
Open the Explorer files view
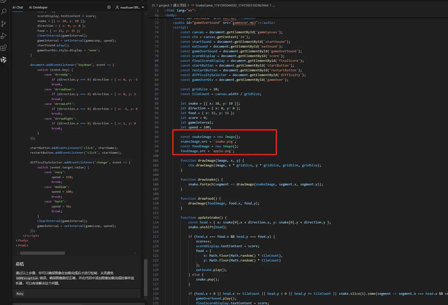(x=4, y=1)
